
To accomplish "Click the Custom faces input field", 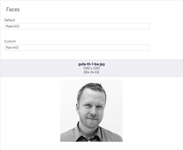I will [x=77, y=47].
